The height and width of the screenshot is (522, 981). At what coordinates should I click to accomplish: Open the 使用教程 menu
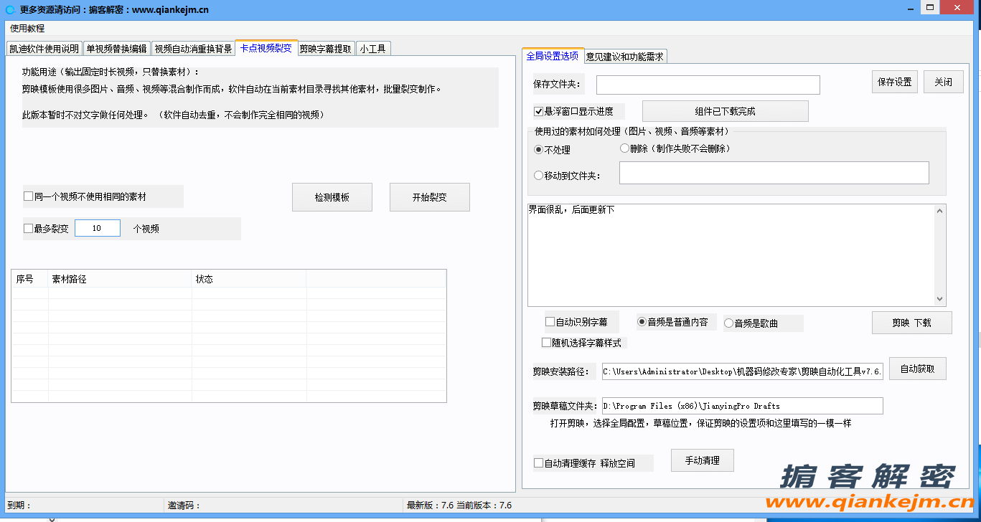coord(27,29)
